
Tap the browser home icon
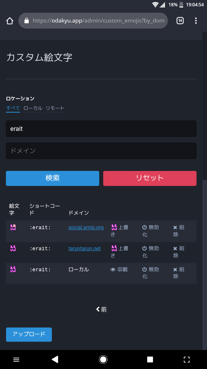tap(10, 21)
